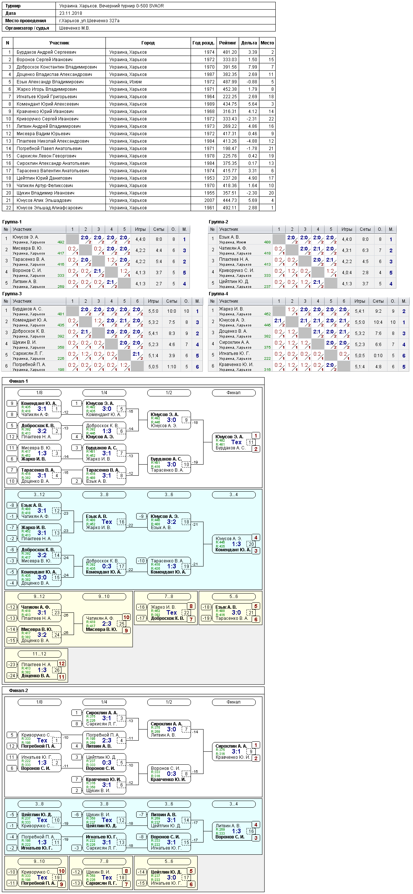The image size is (413, 894).
Task: Click the 9...12 round label
Action: 39,596
